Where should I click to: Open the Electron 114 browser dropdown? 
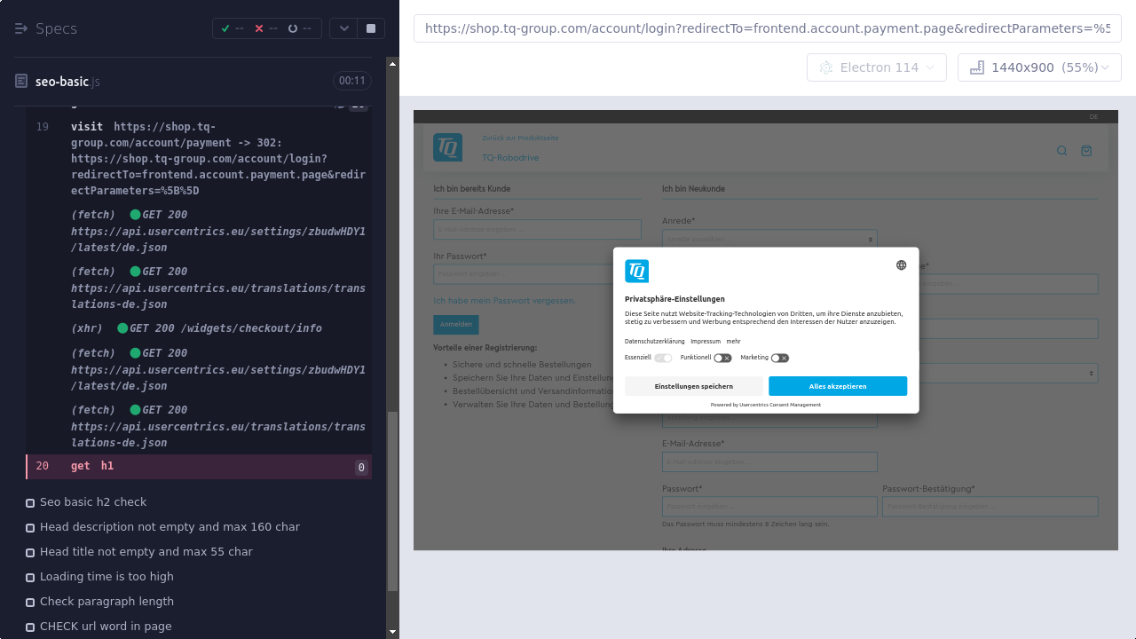tap(876, 67)
